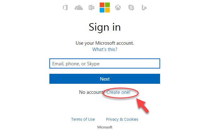206x136 pixels.
Task: Select the Outlook envelope icon
Action: [92, 8]
